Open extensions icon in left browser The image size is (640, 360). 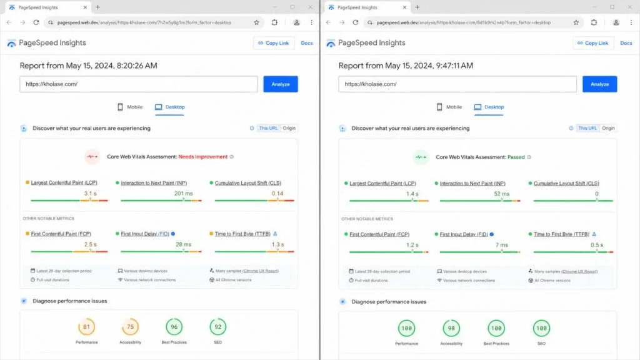(x=274, y=22)
